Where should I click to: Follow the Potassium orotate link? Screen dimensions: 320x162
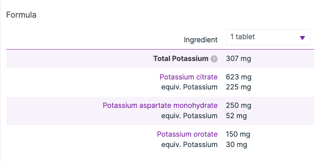pyautogui.click(x=187, y=134)
